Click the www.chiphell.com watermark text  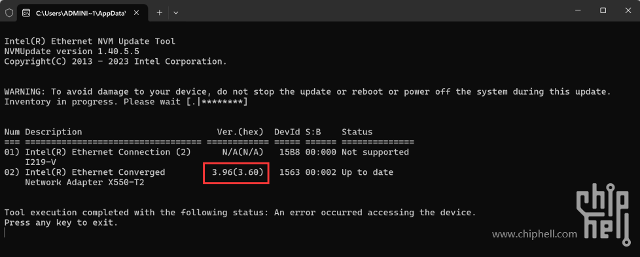(535, 234)
